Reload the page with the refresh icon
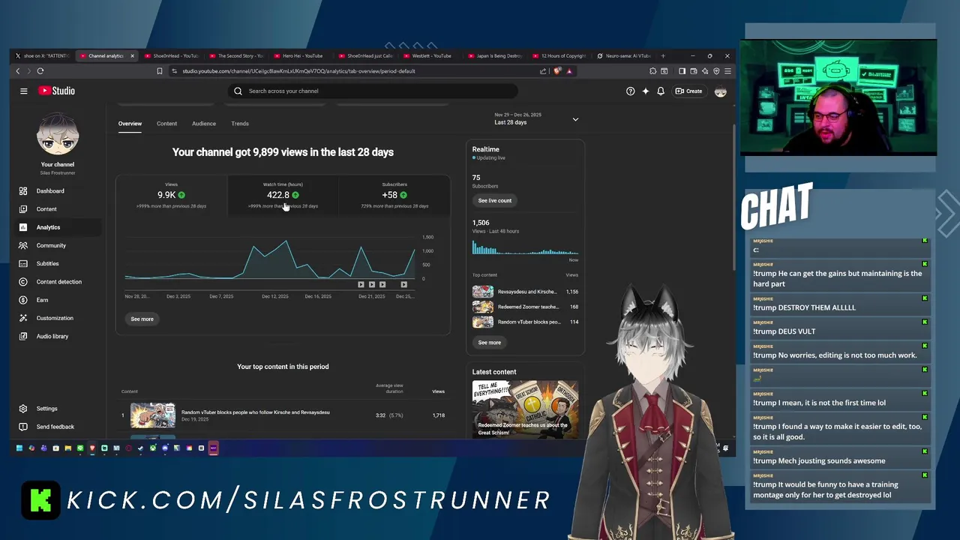This screenshot has height=540, width=960. (40, 71)
